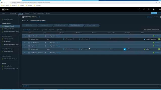Image resolution: width=161 pixels, height=90 pixels.
Task: Edit Applied To for Slytherin Allow rule
Action: pos(125,49)
